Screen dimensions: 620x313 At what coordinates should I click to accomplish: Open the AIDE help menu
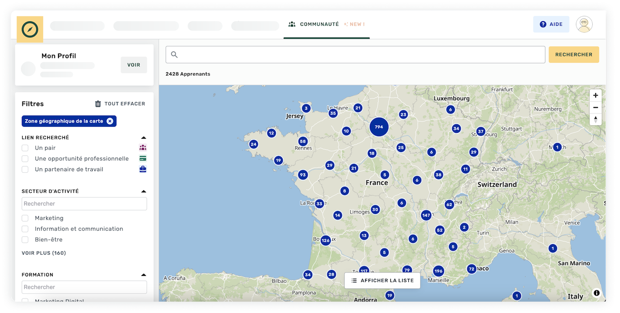point(551,24)
